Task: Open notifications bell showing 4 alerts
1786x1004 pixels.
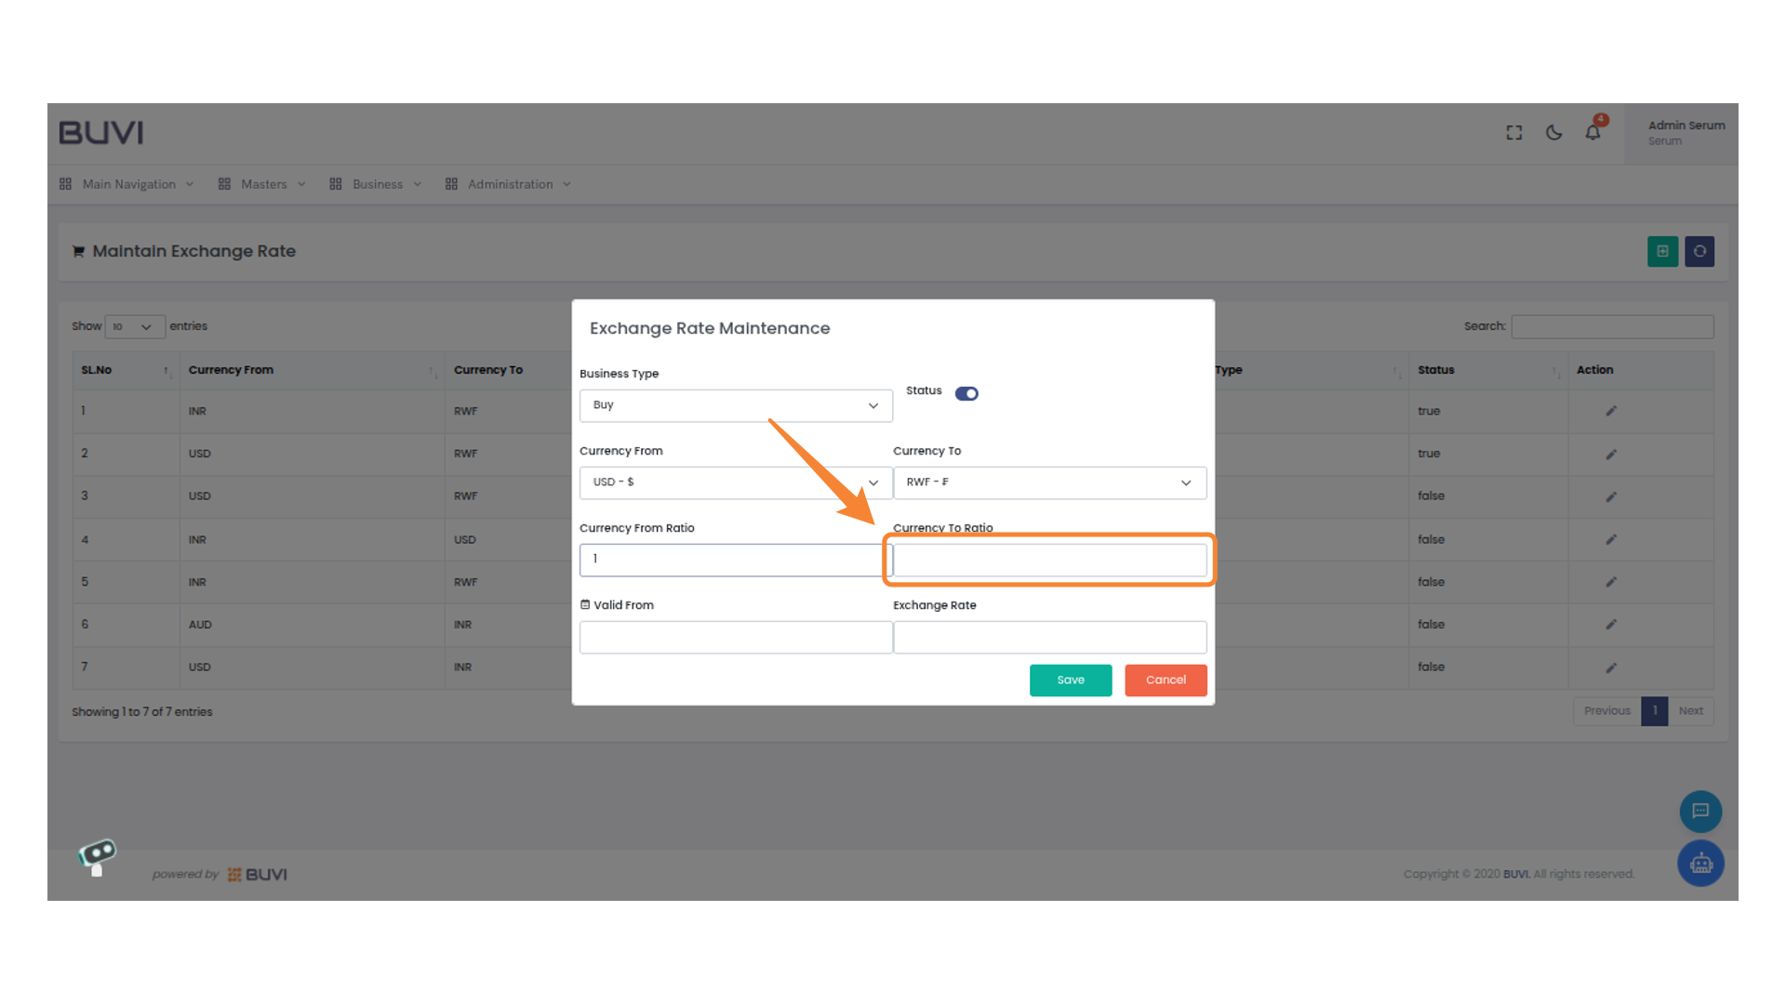Action: [1593, 133]
